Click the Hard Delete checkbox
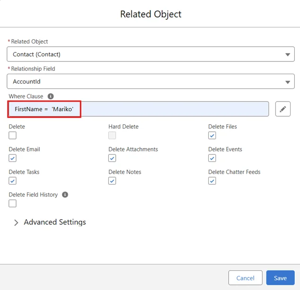 pos(112,136)
